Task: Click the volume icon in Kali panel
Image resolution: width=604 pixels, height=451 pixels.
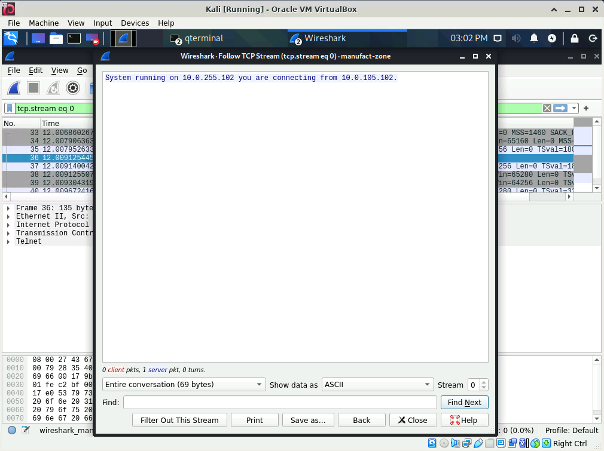Action: tap(515, 38)
